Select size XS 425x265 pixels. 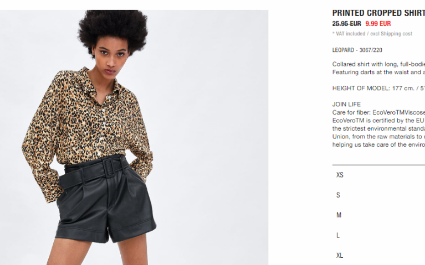378,175
